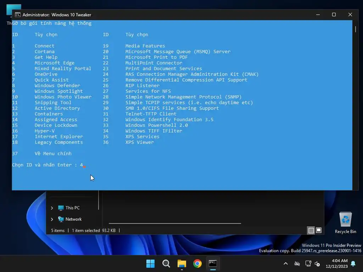Open OneDrive tray icon
The height and width of the screenshot is (272, 363).
tap(297, 263)
